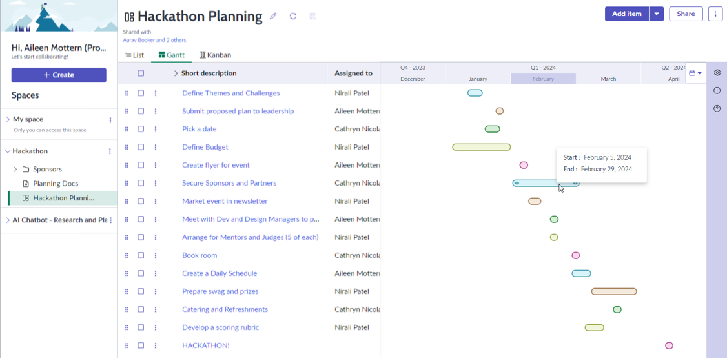Open row menu for Prepare swag and prizes
This screenshot has height=359, width=727.
click(156, 291)
